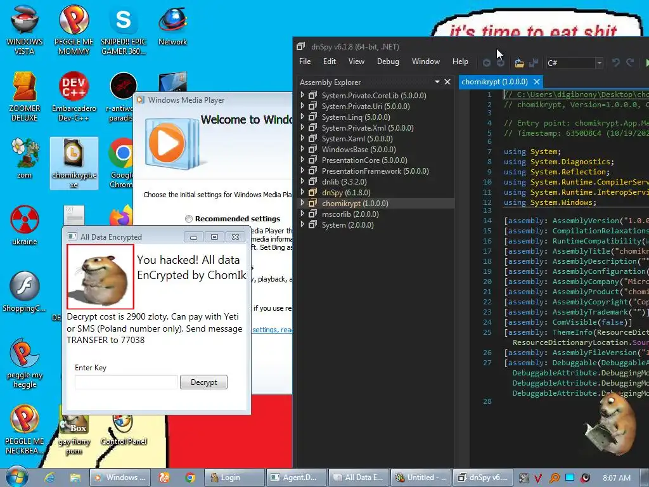Expand the dnlib (3.3.2.0) node
This screenshot has height=487, width=649.
click(x=302, y=181)
